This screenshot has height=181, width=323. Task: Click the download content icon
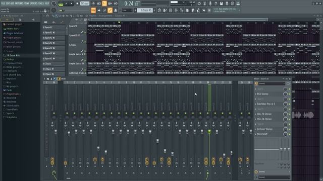pyautogui.click(x=238, y=4)
